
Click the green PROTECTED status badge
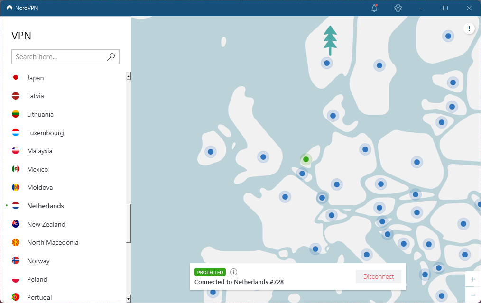tap(210, 272)
